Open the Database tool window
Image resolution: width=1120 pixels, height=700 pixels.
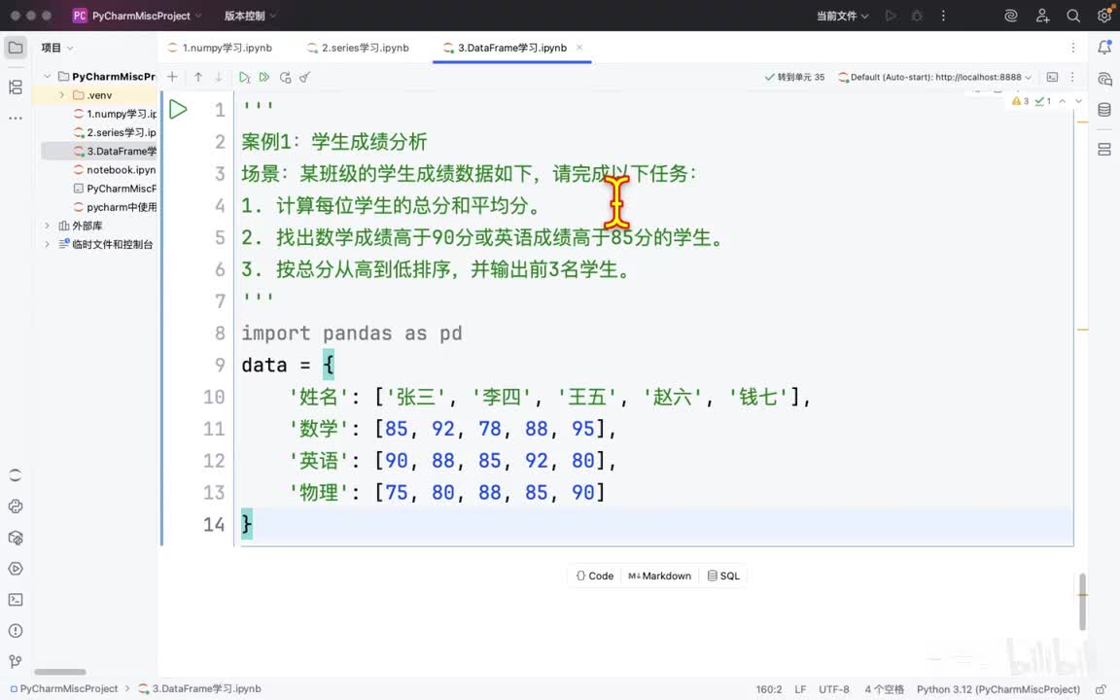point(1104,109)
